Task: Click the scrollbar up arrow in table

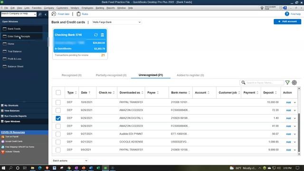Action: (299, 88)
